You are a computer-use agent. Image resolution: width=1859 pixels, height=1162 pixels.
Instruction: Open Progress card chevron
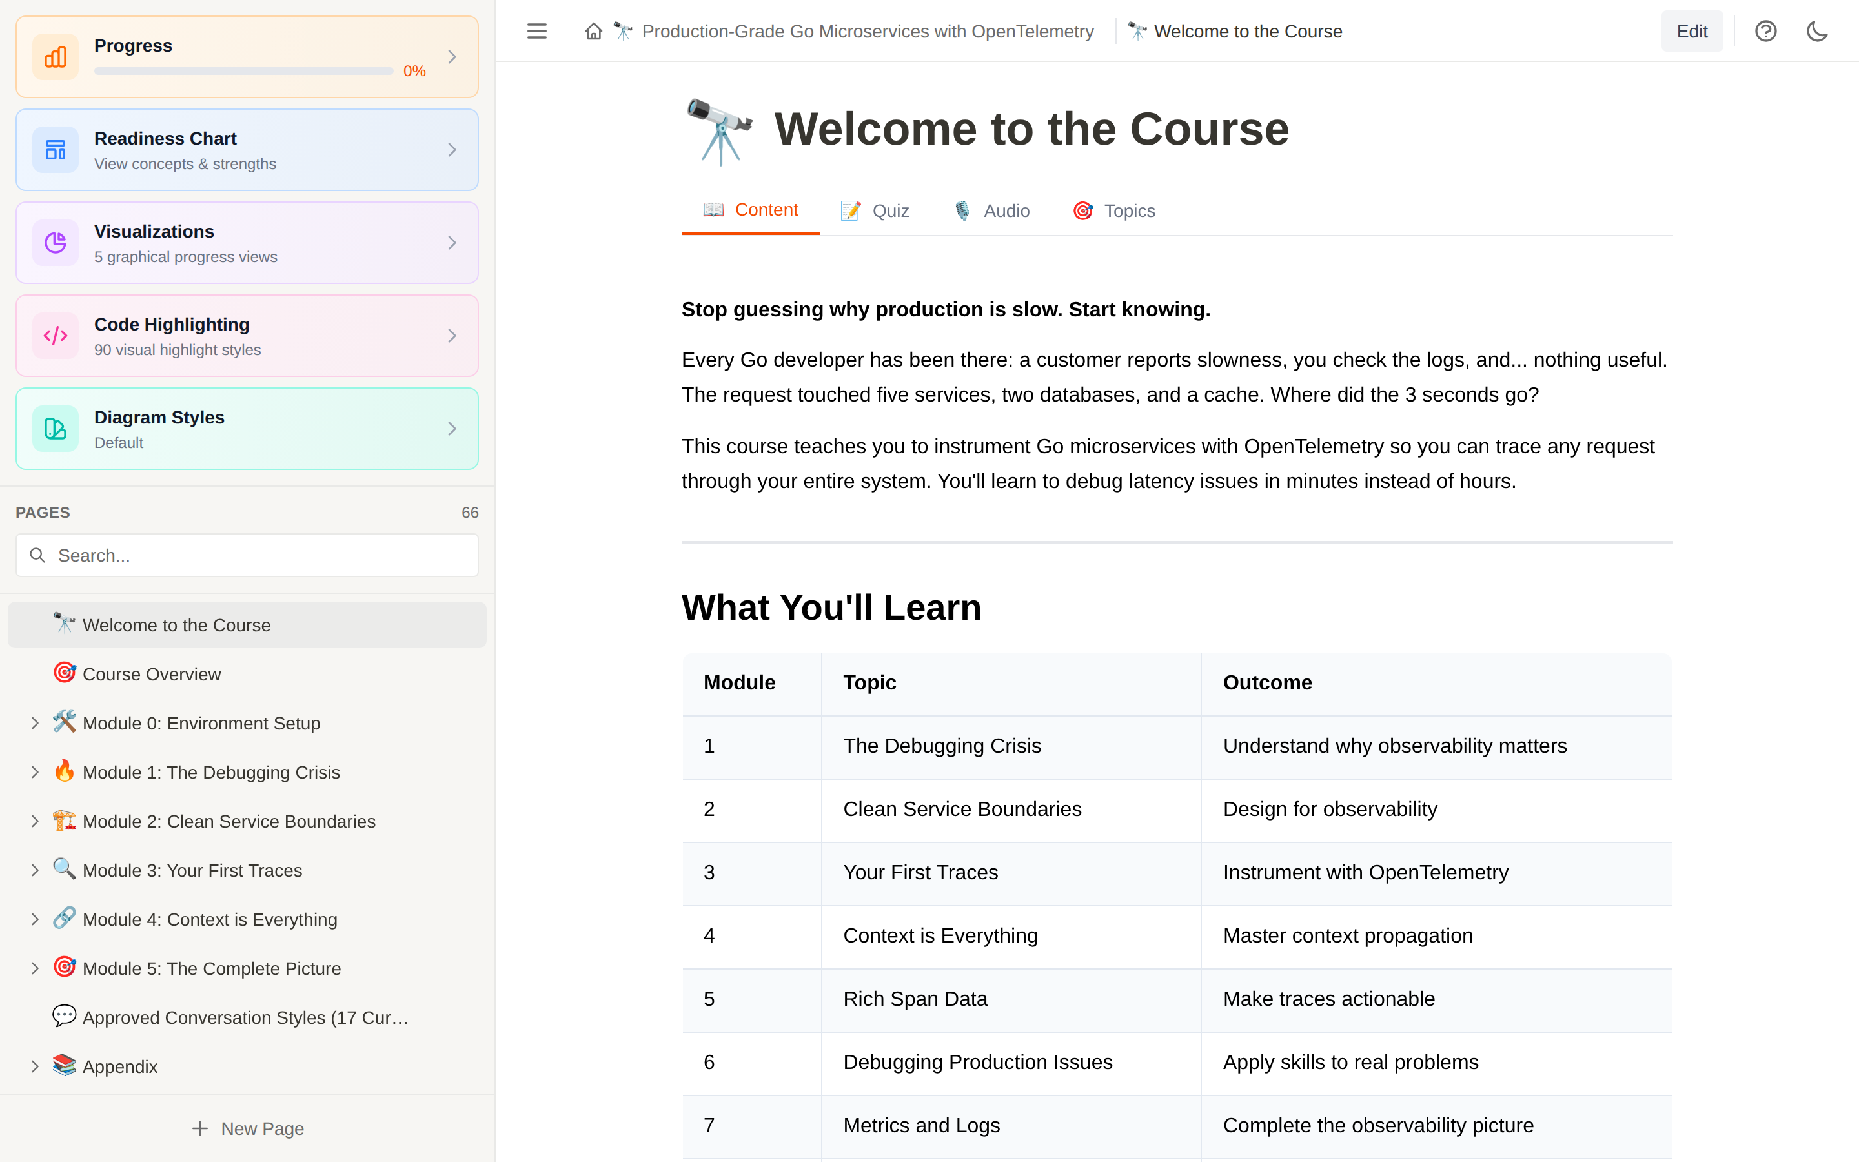452,57
